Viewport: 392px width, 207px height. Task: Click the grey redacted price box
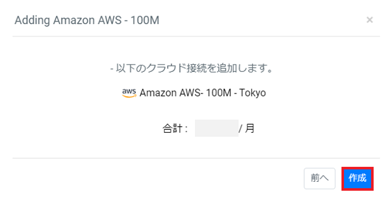(216, 129)
